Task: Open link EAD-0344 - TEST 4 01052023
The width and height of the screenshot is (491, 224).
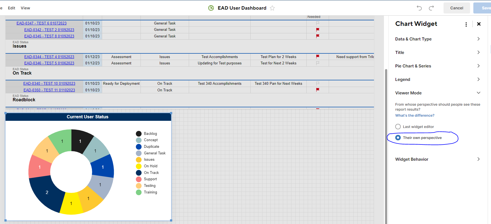Action: 49,57
